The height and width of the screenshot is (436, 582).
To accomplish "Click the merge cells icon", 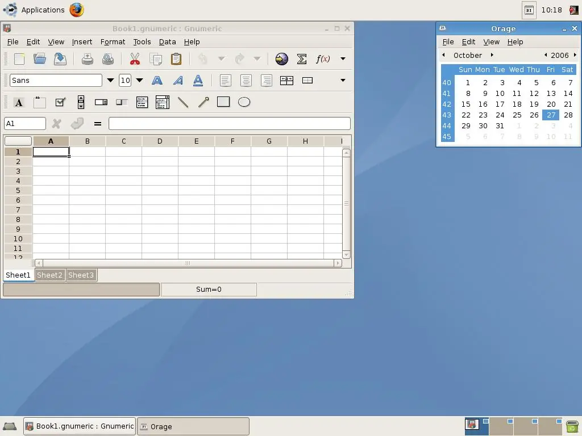I will (x=307, y=81).
